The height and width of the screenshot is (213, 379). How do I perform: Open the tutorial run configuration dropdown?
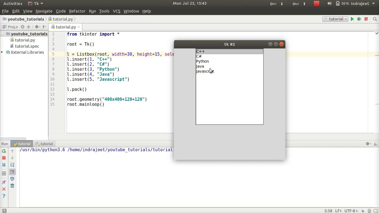[x=336, y=19]
